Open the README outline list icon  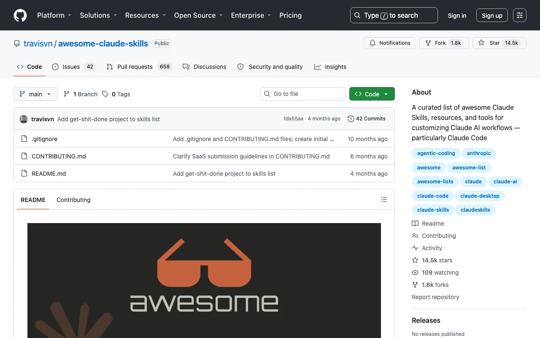coord(384,199)
